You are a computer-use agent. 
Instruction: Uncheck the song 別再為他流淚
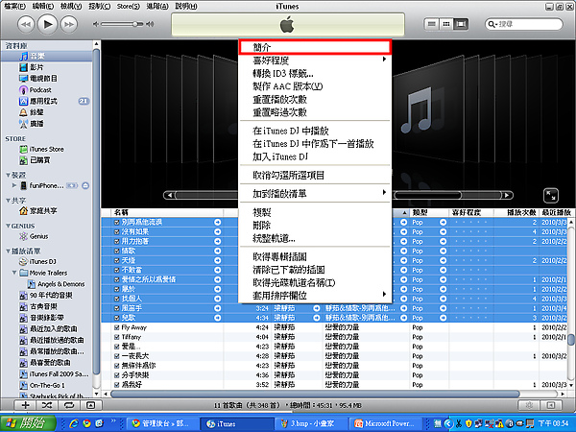click(x=117, y=223)
